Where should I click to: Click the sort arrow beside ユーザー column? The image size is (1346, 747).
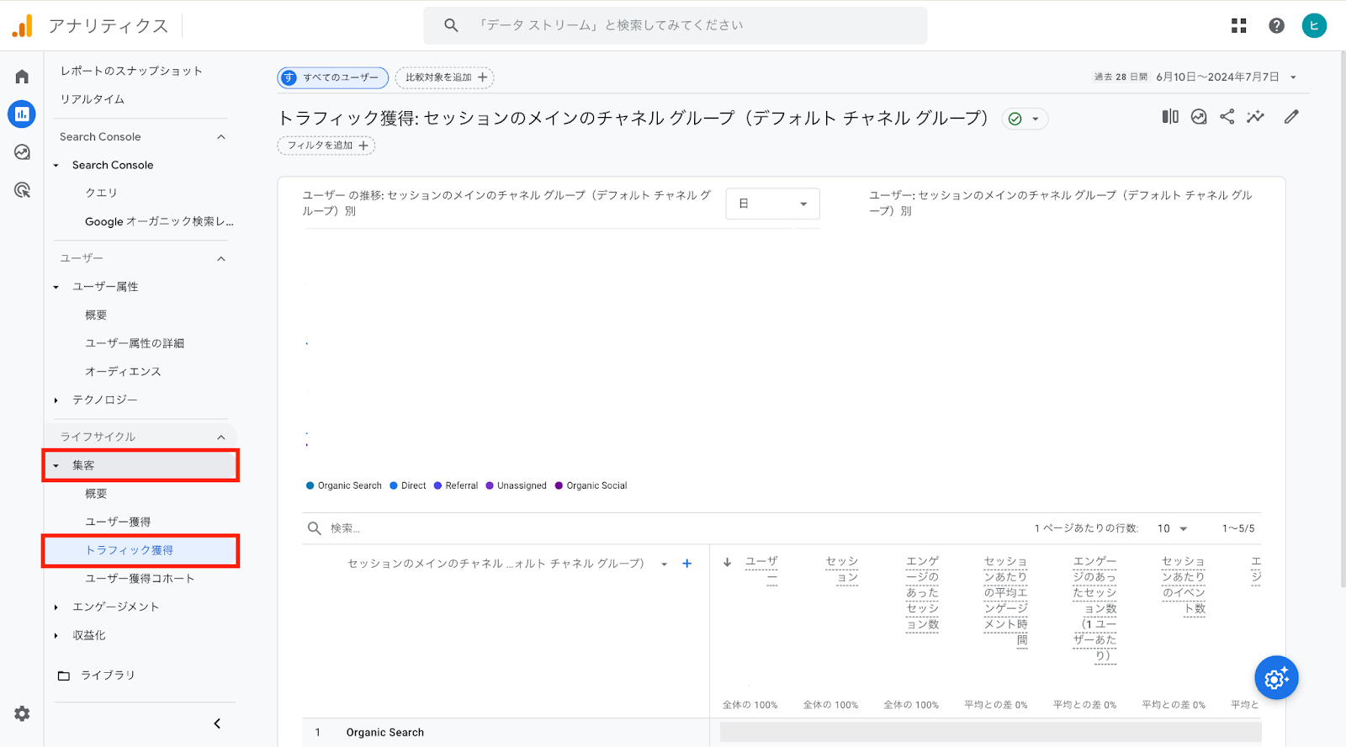(x=727, y=562)
